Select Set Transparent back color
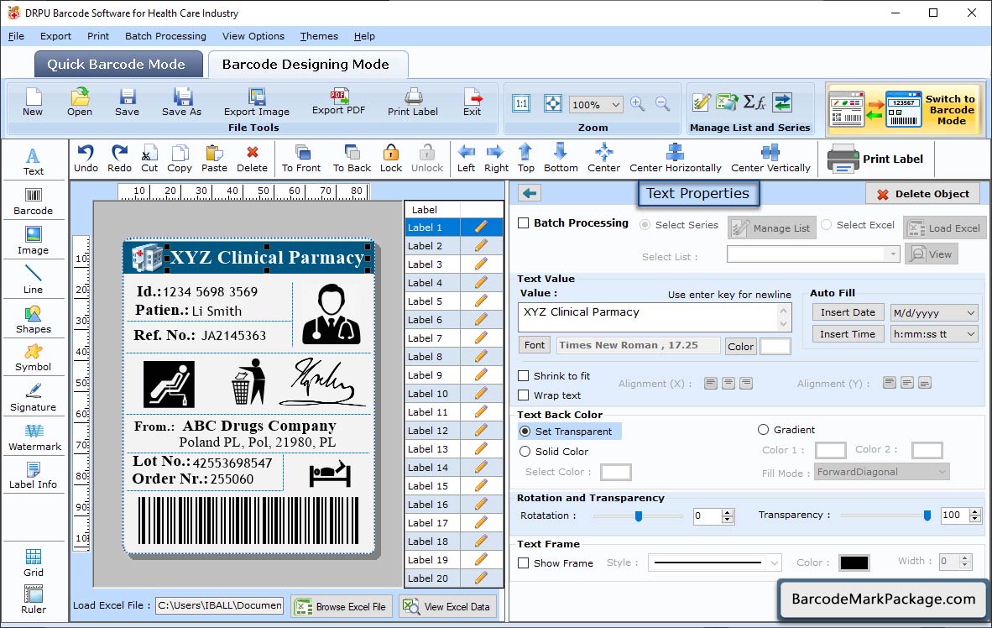 (525, 431)
